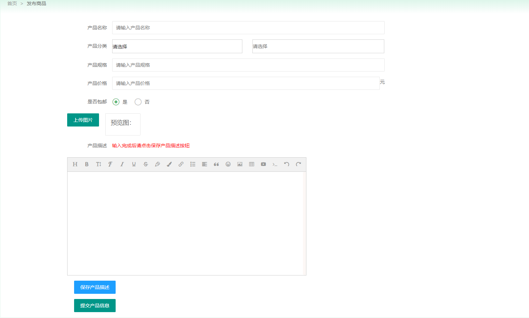
Task: Click the undo arrow in the editor toolbar
Action: (287, 164)
